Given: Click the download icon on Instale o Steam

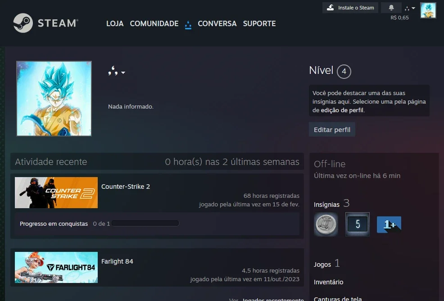Looking at the screenshot, I should coord(331,8).
